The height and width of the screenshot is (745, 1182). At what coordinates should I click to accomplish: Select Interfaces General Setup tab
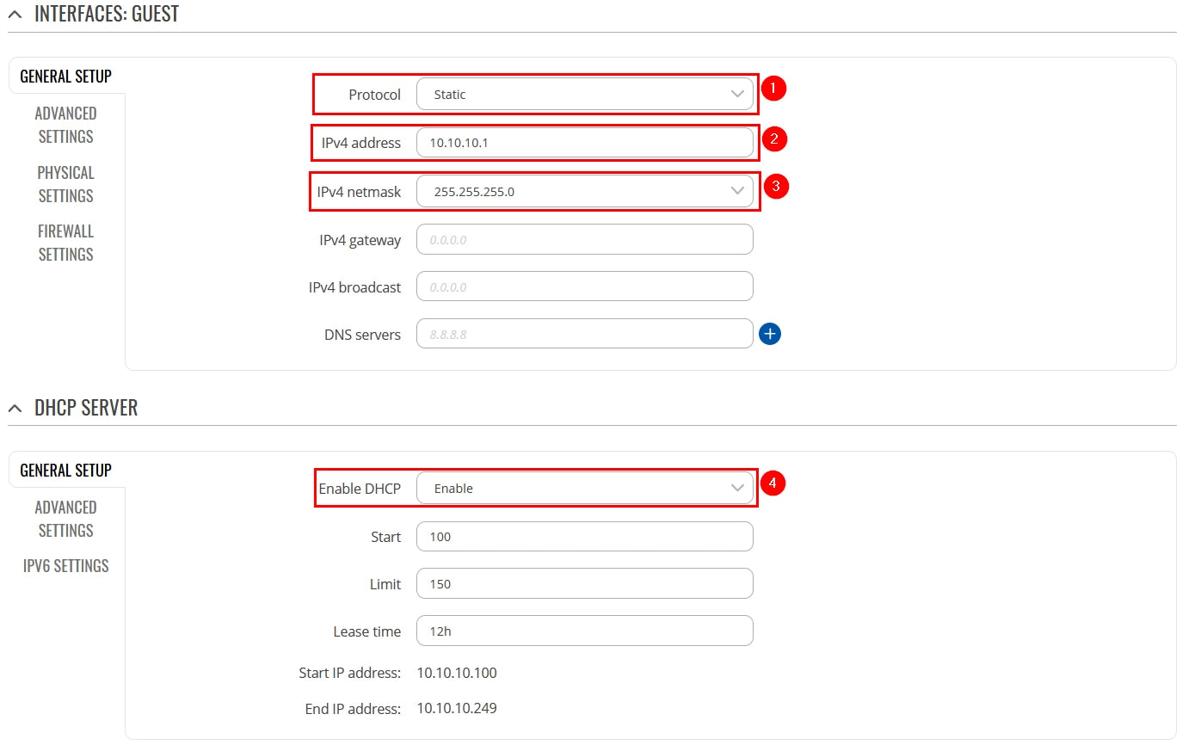pos(66,76)
